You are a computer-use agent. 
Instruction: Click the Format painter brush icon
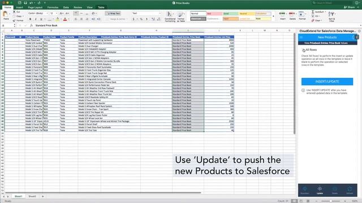(x=14, y=20)
